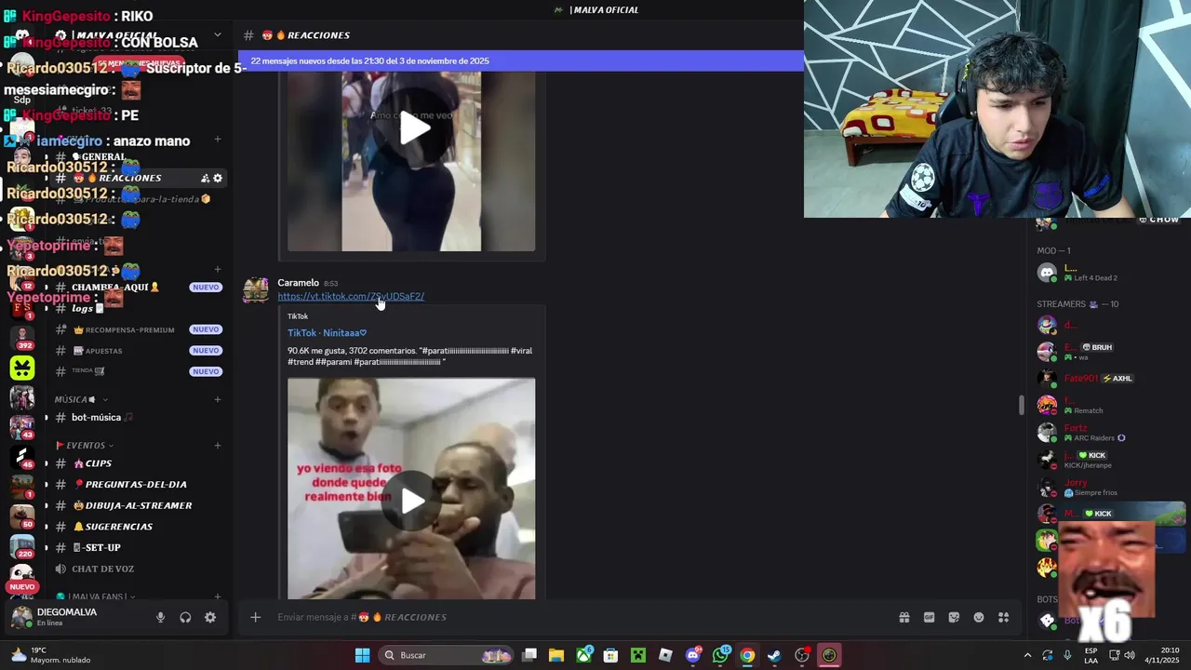Click the taskbar Buscar search box
Viewport: 1191px width, 670px height.
pyautogui.click(x=447, y=655)
